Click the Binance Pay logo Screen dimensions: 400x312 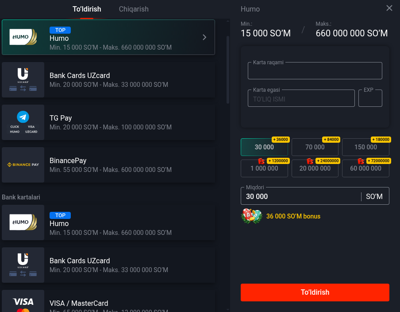[x=23, y=164]
